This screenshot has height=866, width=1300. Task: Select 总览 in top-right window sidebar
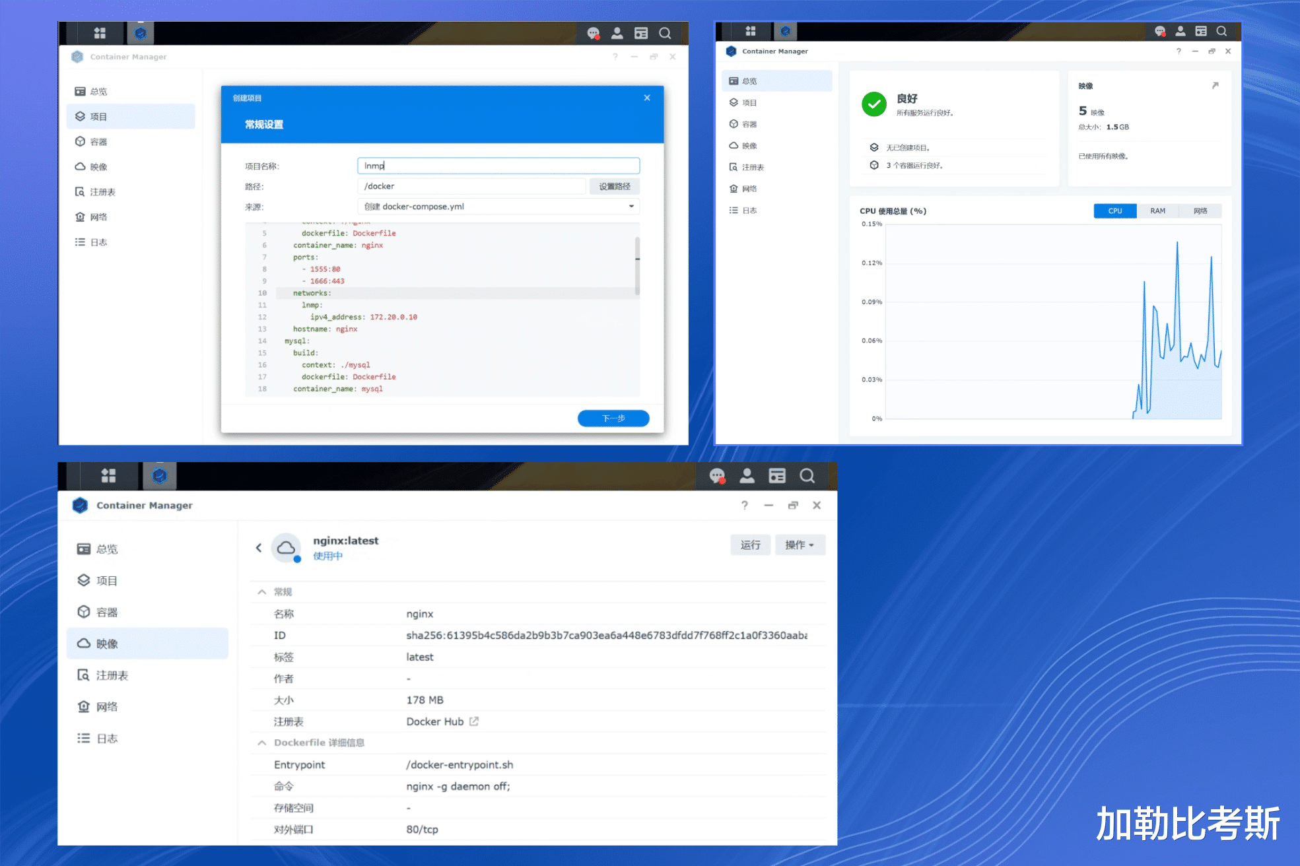[777, 81]
